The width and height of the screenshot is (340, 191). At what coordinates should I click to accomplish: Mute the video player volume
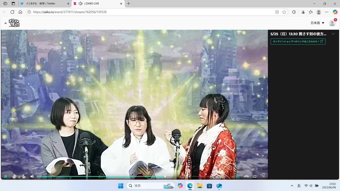coord(32,176)
